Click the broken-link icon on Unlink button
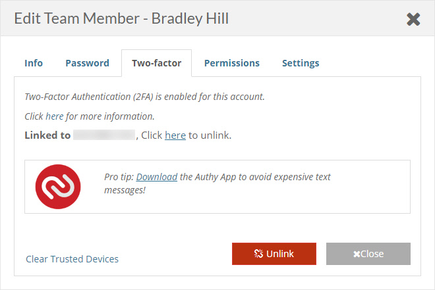 (x=259, y=254)
